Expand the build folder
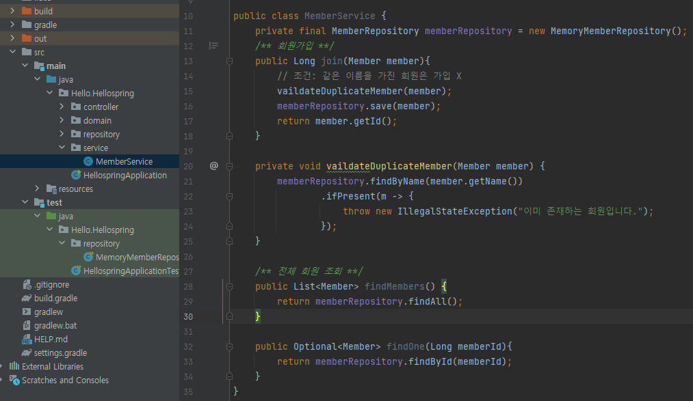 point(12,10)
